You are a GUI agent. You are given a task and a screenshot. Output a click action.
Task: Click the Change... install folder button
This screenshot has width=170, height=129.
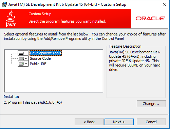click(151, 104)
